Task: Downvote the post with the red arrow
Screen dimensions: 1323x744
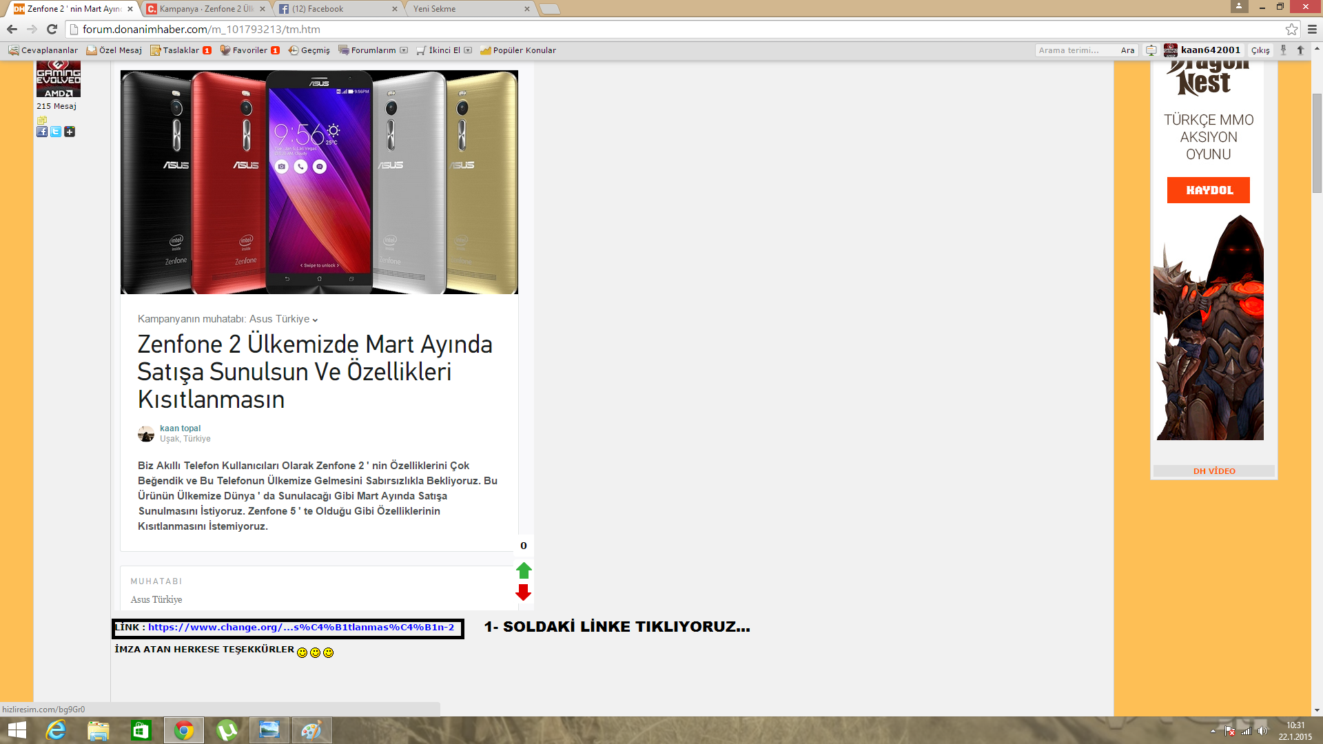Action: (x=524, y=592)
